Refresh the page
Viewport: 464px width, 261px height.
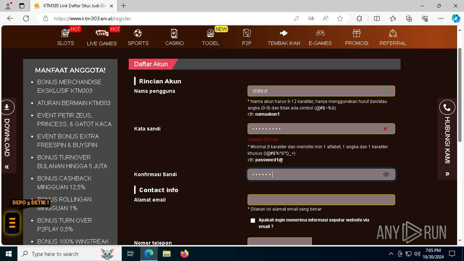point(26,18)
